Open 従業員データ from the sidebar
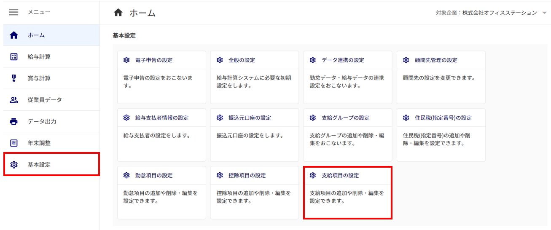Screen dimensions: 551x230 point(51,100)
